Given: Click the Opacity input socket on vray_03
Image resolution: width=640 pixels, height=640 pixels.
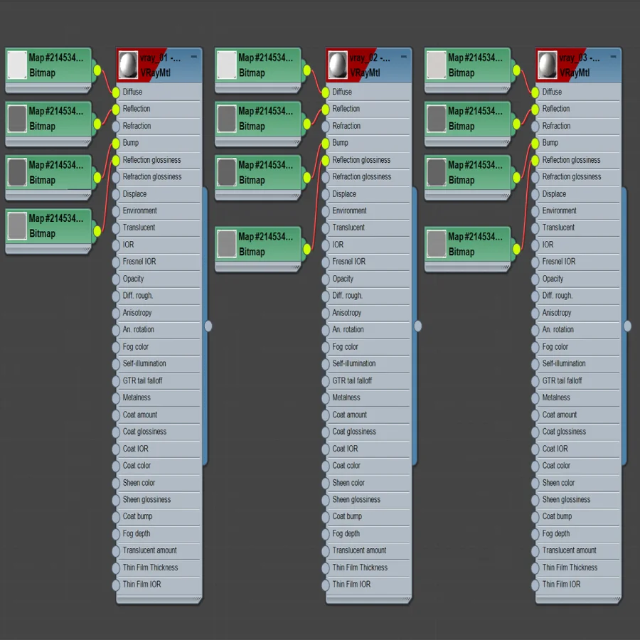Looking at the screenshot, I should point(535,279).
